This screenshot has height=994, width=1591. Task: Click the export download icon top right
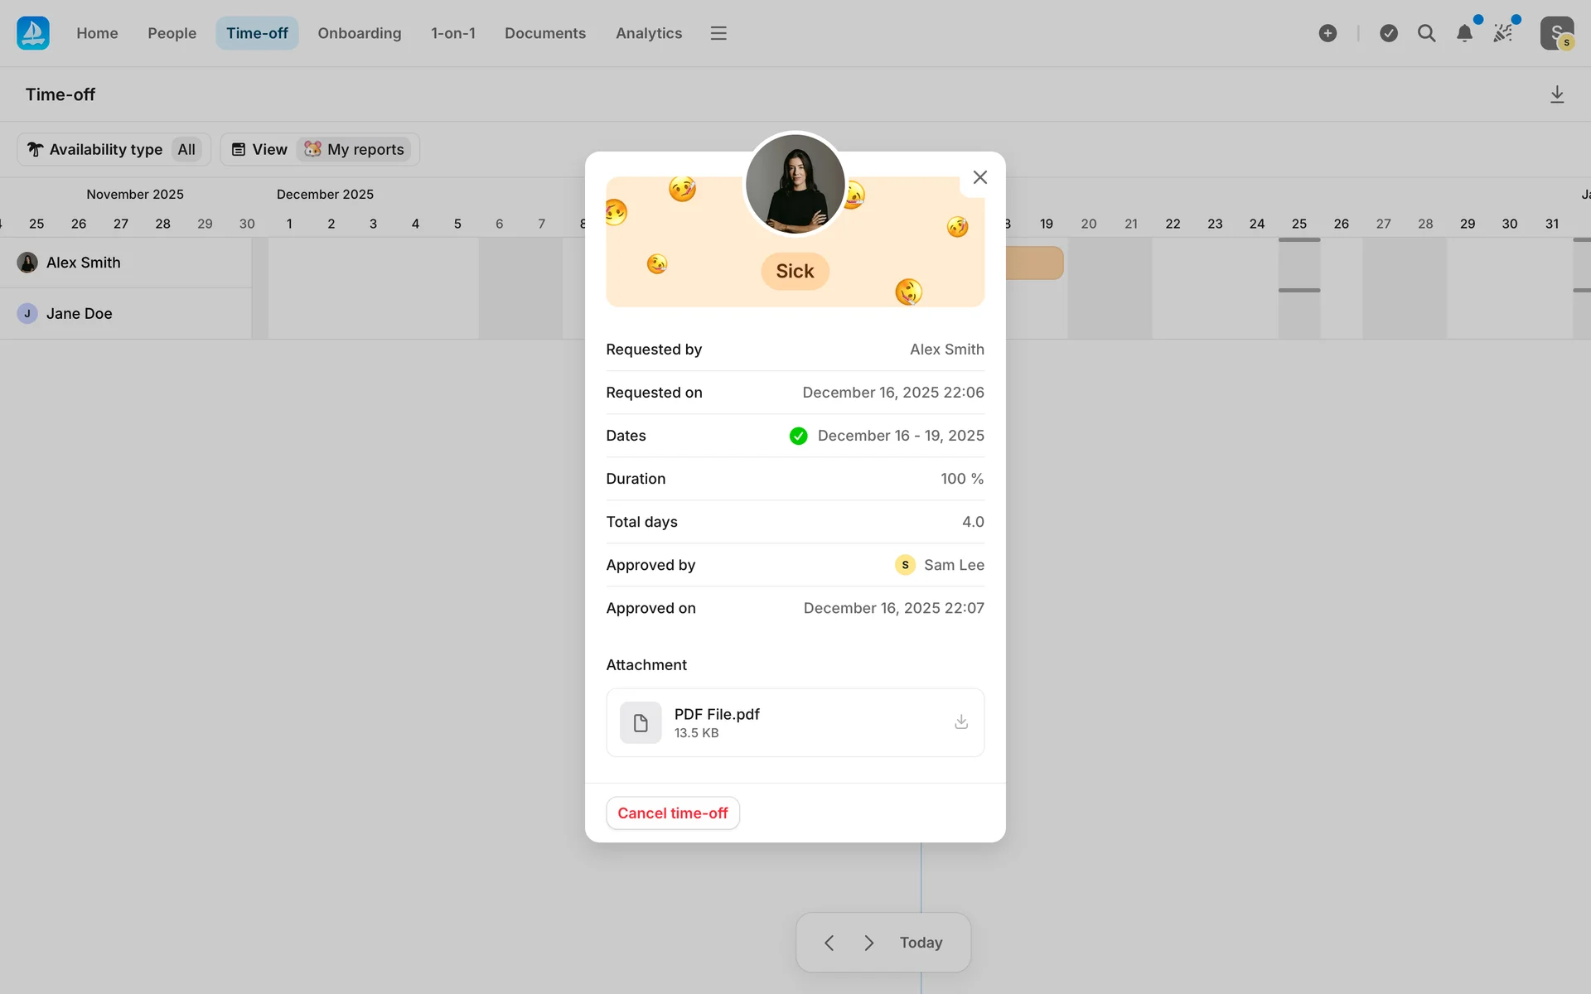click(x=1557, y=94)
